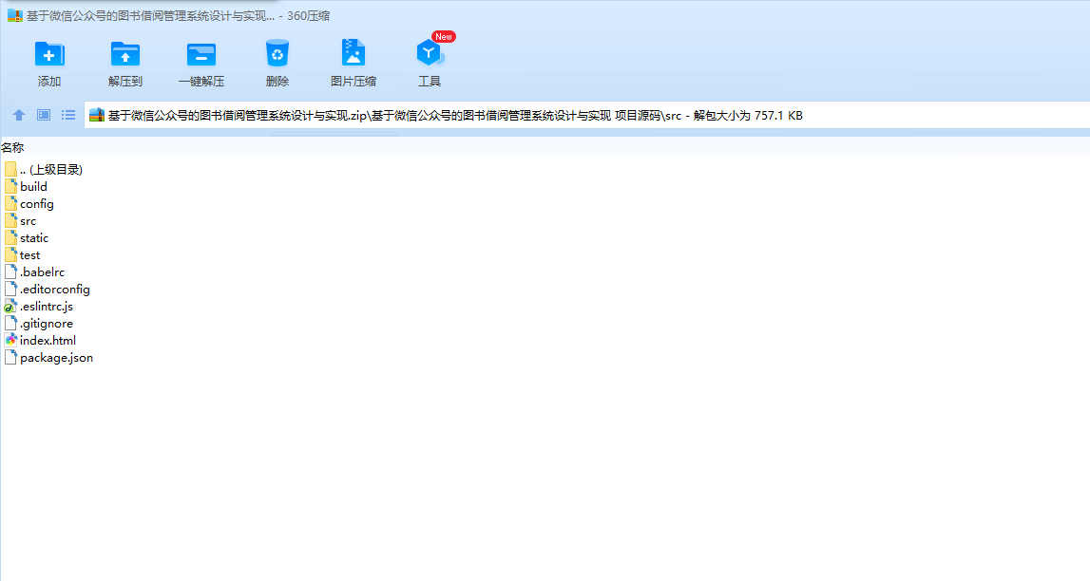The image size is (1090, 581).
Task: Go up one level with arrow icon
Action: coord(19,115)
